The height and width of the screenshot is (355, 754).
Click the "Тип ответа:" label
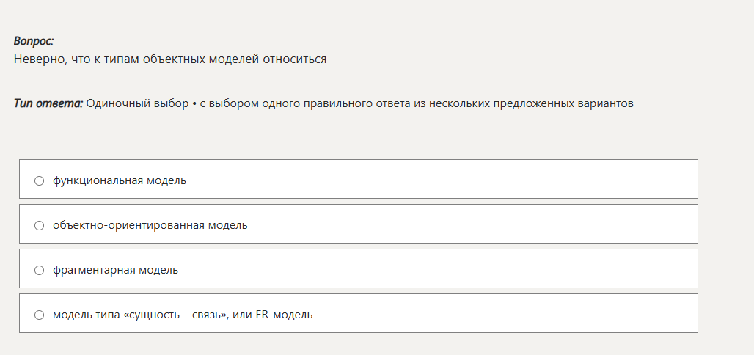click(48, 103)
